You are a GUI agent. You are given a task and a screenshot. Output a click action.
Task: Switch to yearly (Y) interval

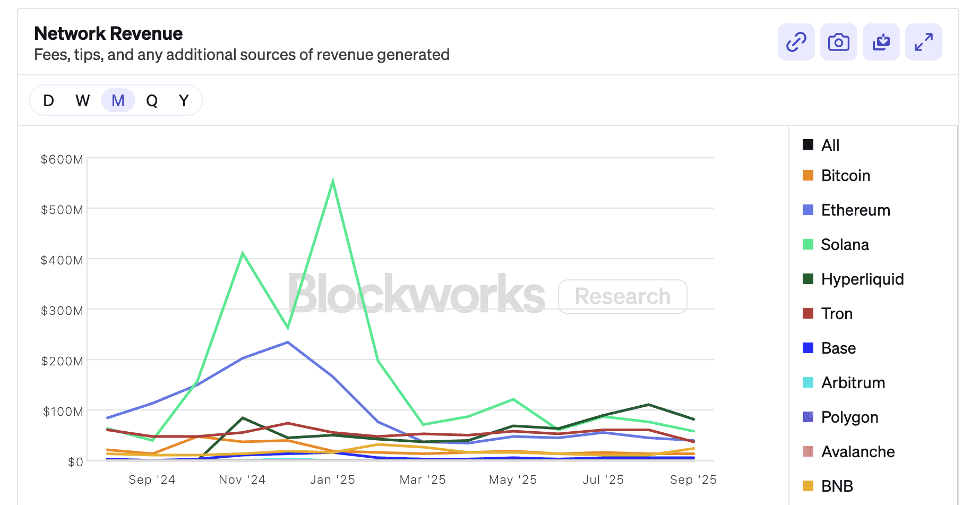point(184,100)
